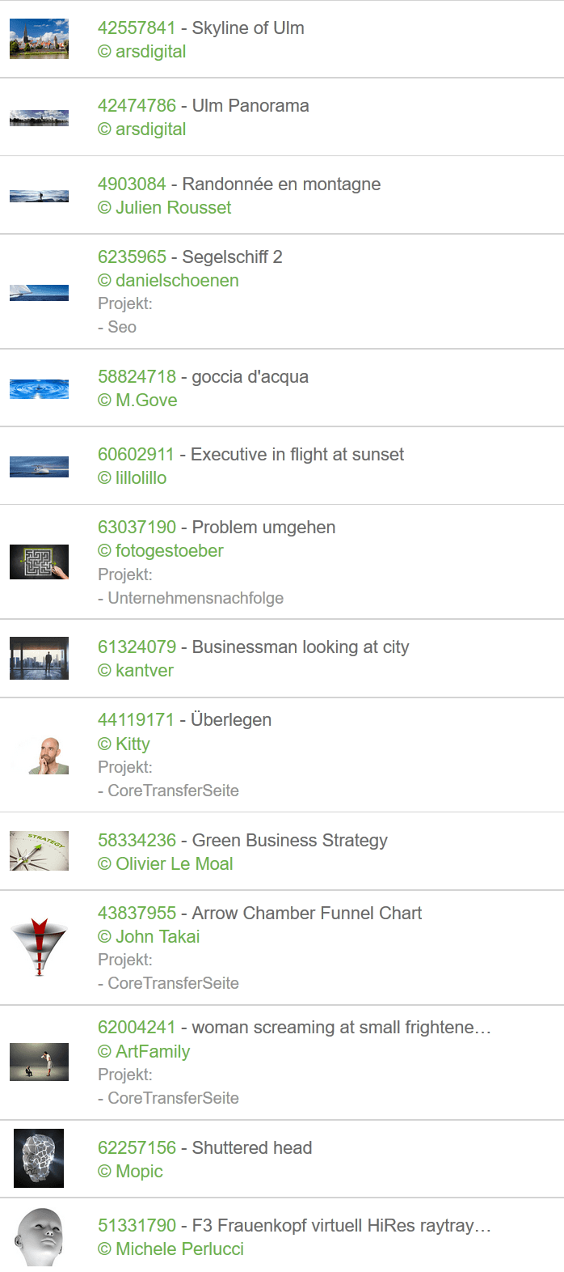Open image ID 61324079 link

(137, 647)
